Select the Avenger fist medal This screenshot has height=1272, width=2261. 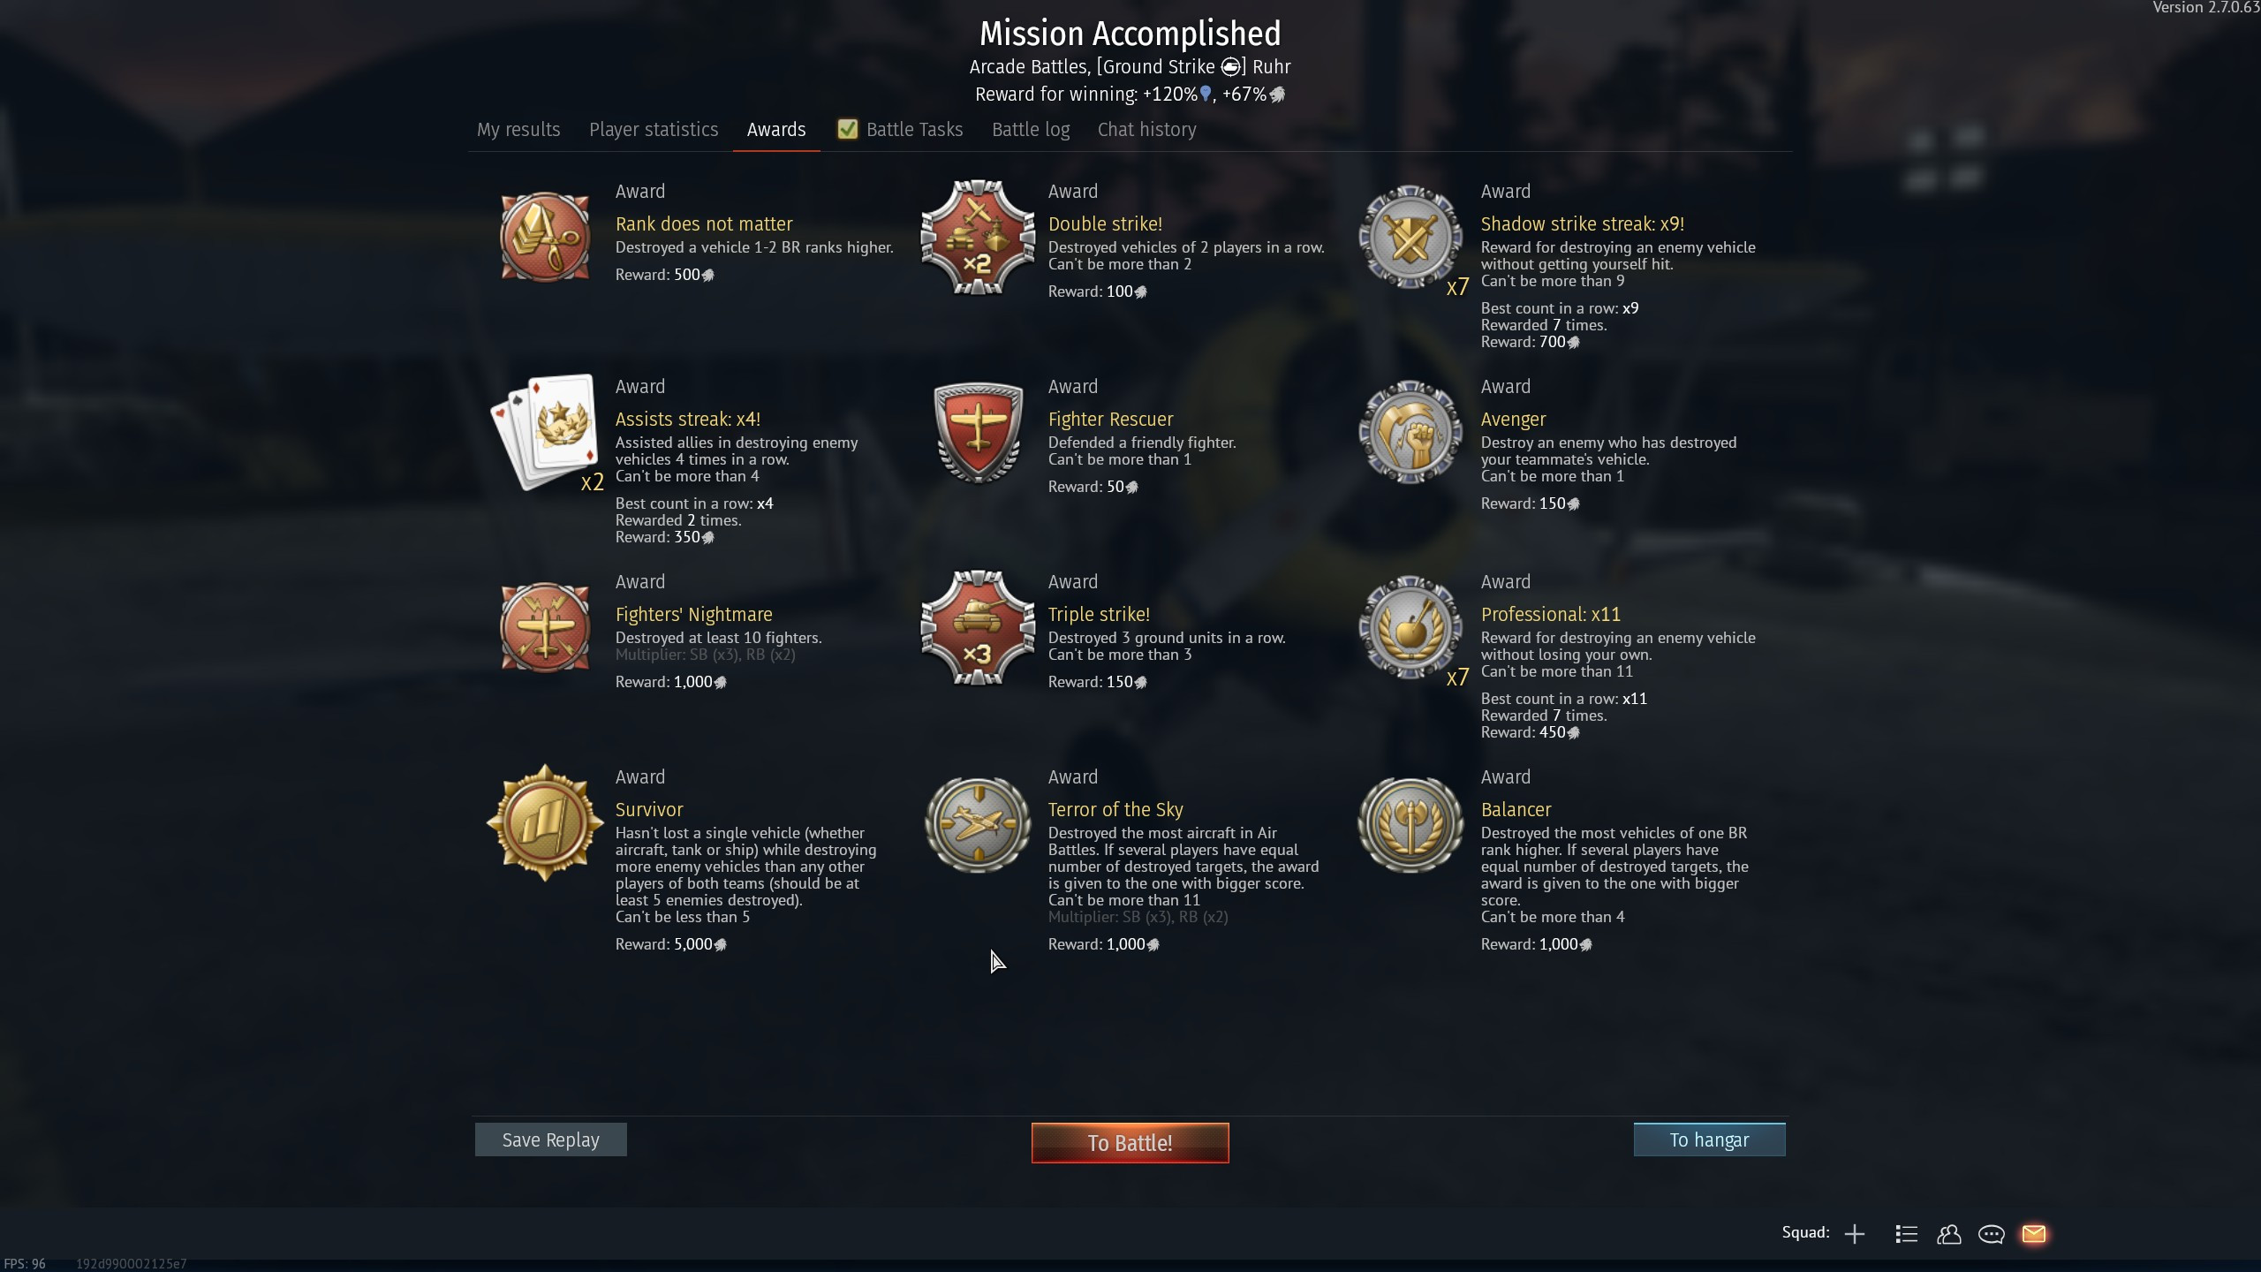tap(1410, 433)
